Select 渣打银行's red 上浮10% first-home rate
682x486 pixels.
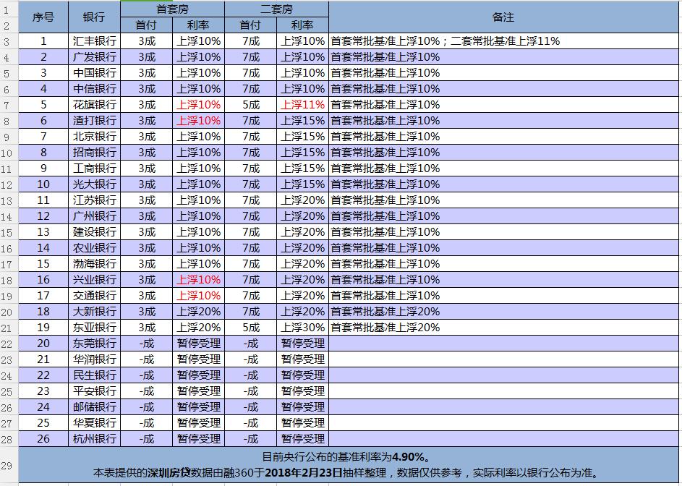point(198,121)
